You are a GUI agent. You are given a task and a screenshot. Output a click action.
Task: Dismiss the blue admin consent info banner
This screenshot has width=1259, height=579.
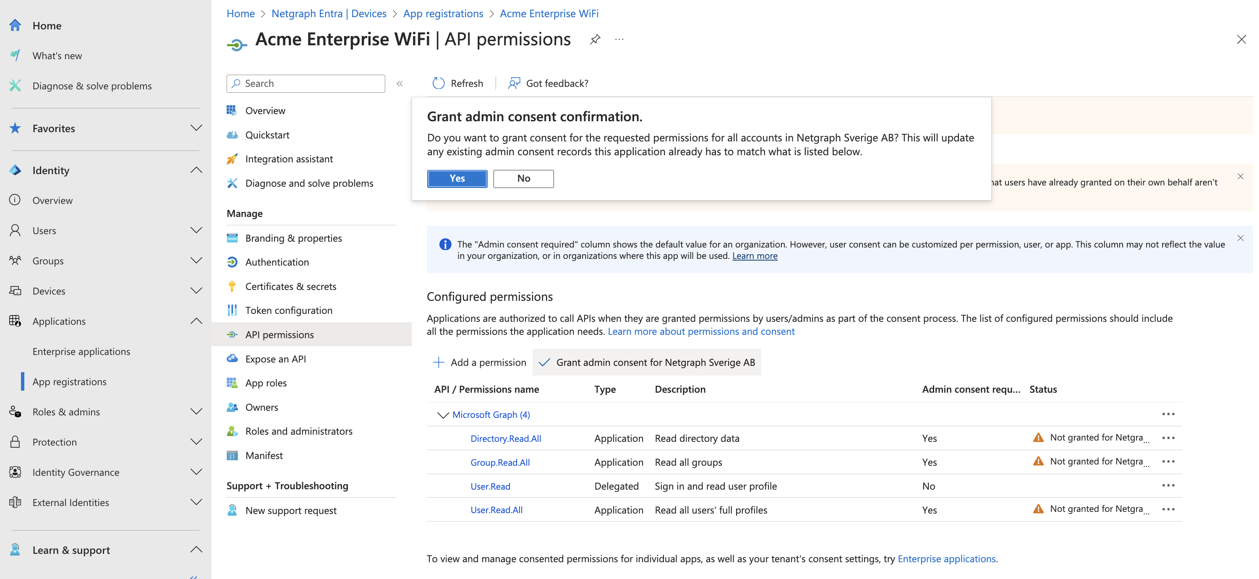(1240, 238)
